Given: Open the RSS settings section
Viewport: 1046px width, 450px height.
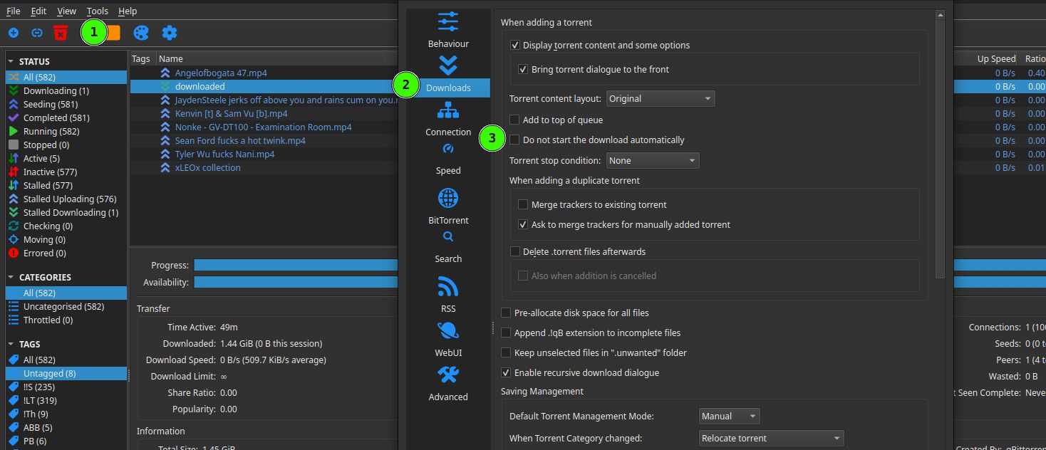Looking at the screenshot, I should click(x=448, y=295).
